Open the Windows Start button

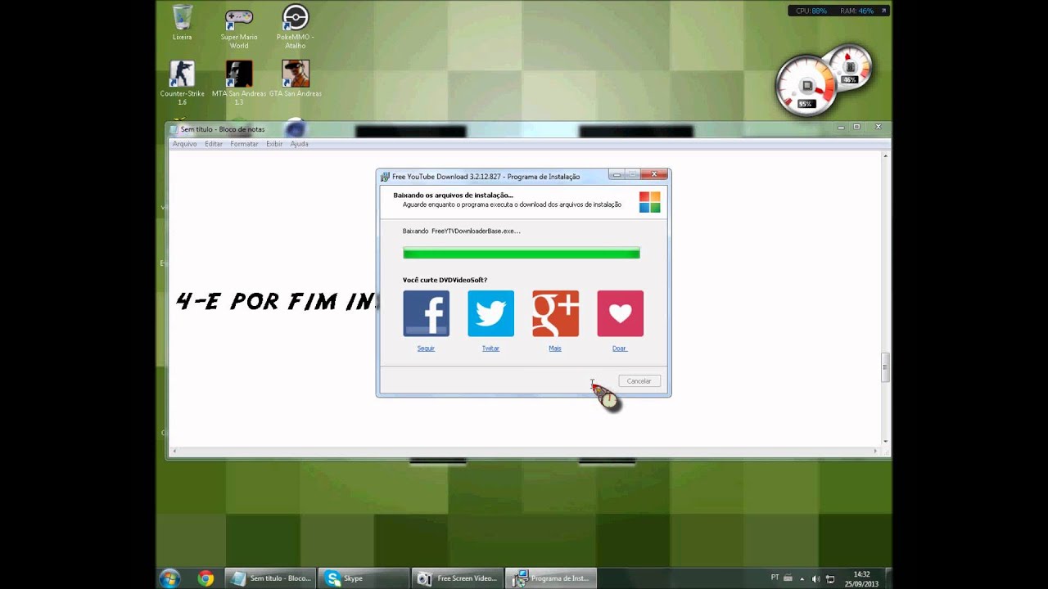pos(169,578)
